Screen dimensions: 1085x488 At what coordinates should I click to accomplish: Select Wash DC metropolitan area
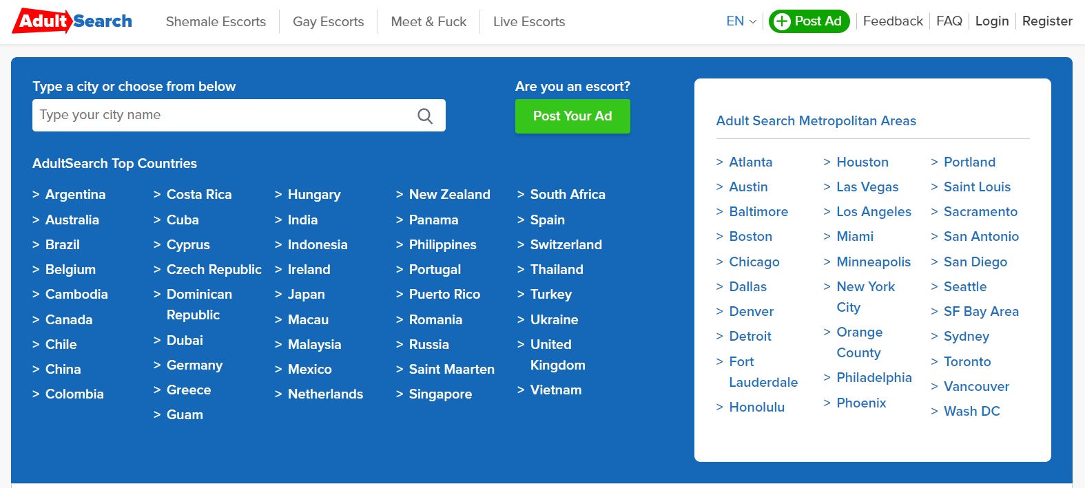pos(971,411)
